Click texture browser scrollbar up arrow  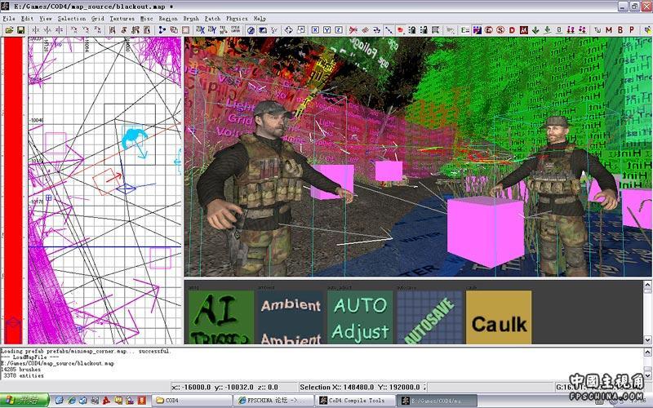647,285
